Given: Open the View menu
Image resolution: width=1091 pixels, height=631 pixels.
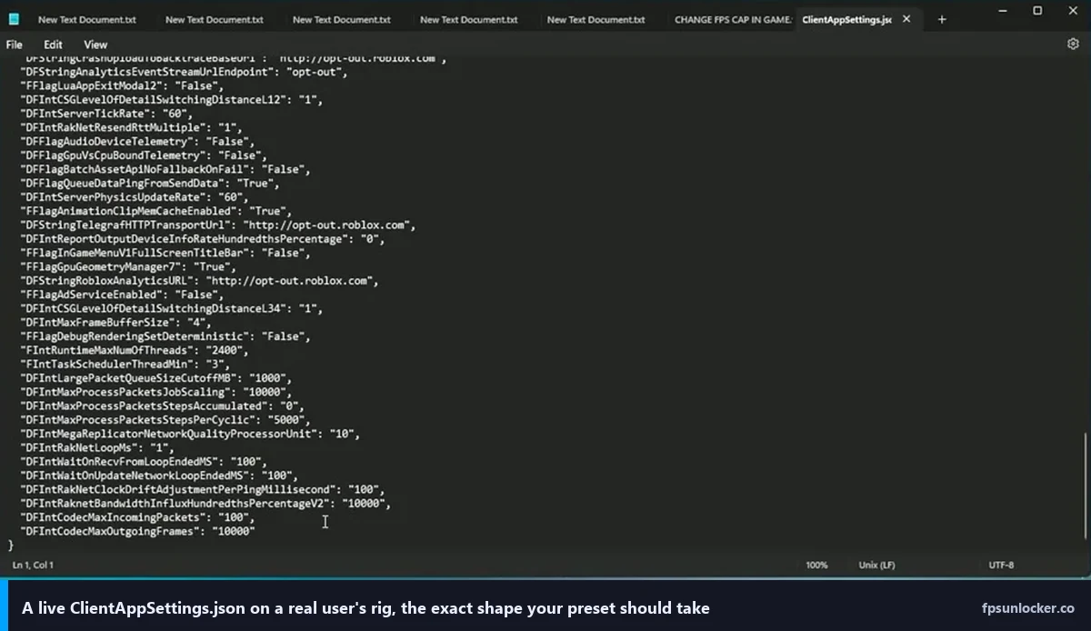Looking at the screenshot, I should click(95, 44).
